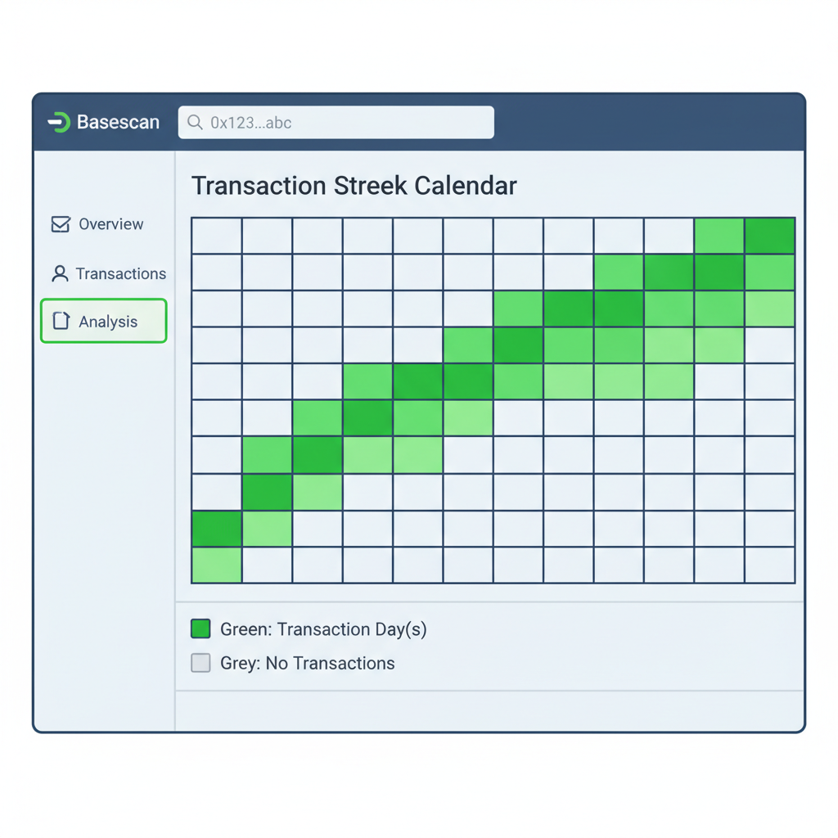The height and width of the screenshot is (838, 838).
Task: Click the Transactions person icon
Action: click(x=59, y=273)
